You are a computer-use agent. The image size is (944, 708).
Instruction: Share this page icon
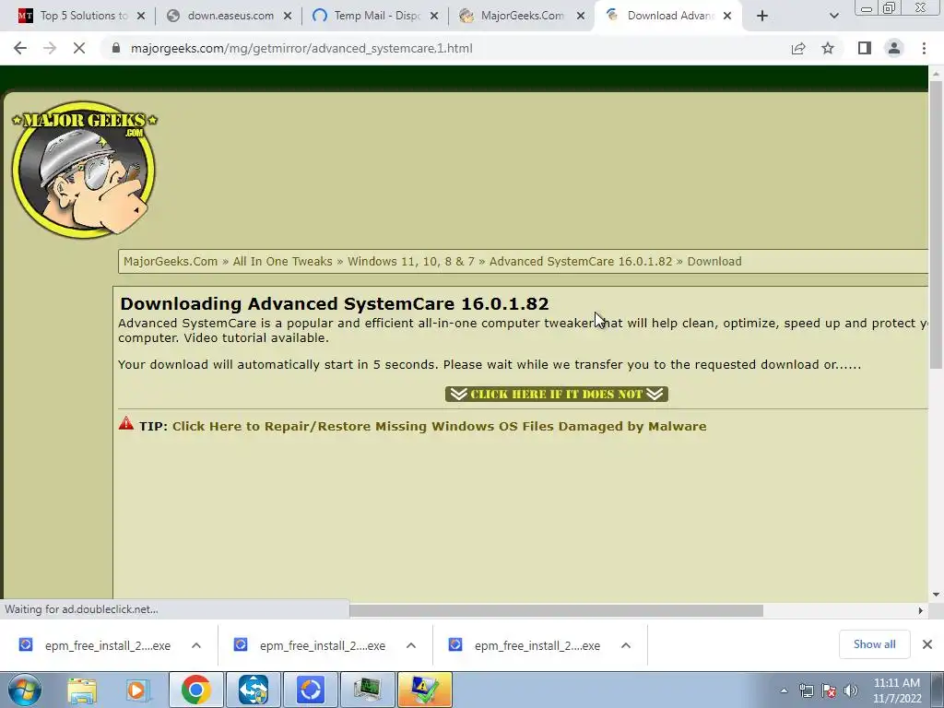click(798, 48)
